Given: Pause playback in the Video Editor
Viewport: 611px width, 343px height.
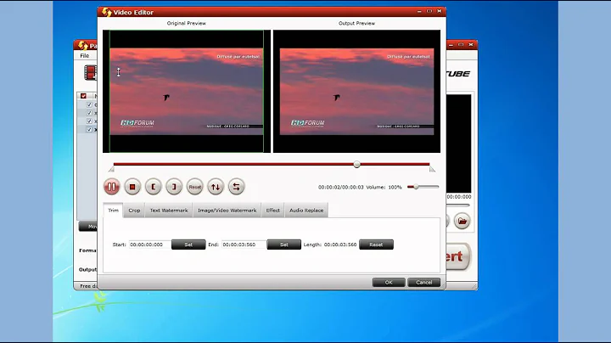Looking at the screenshot, I should pyautogui.click(x=111, y=187).
